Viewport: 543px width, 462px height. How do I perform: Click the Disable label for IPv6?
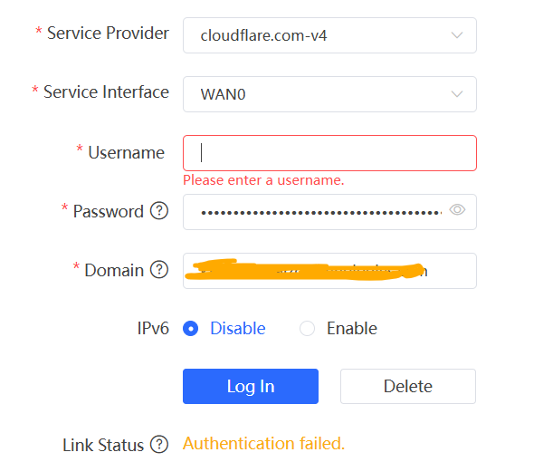[238, 328]
